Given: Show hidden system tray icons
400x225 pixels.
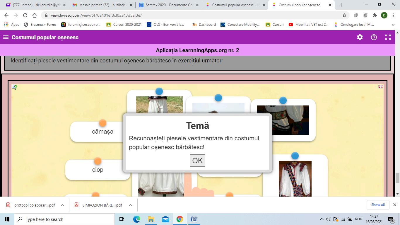Looking at the screenshot, I should (x=322, y=219).
